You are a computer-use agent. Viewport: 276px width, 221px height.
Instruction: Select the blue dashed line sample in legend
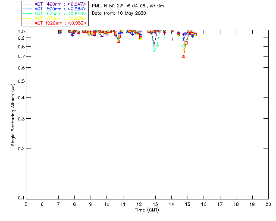pyautogui.click(x=28, y=9)
